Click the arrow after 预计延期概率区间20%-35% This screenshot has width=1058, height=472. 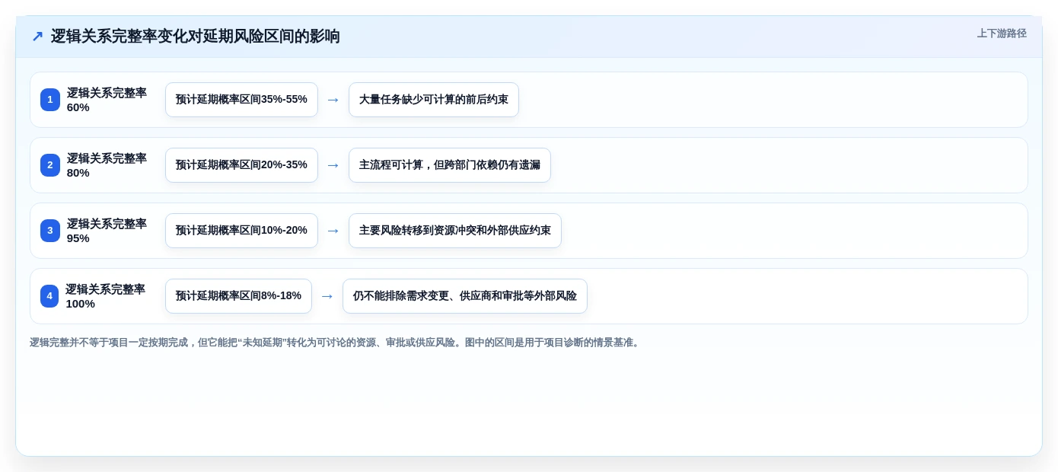pos(333,165)
